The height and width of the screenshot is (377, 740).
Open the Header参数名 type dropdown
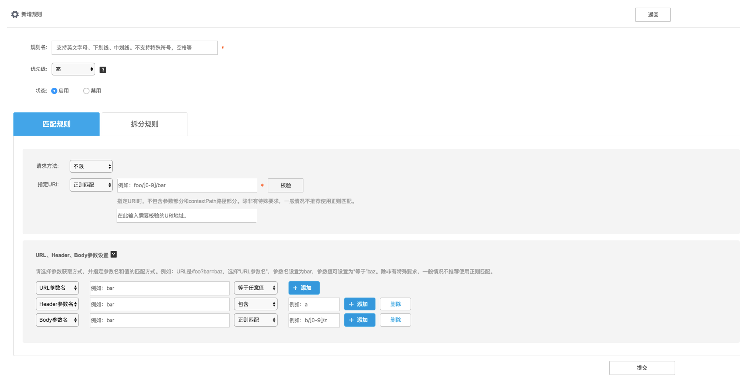point(57,304)
